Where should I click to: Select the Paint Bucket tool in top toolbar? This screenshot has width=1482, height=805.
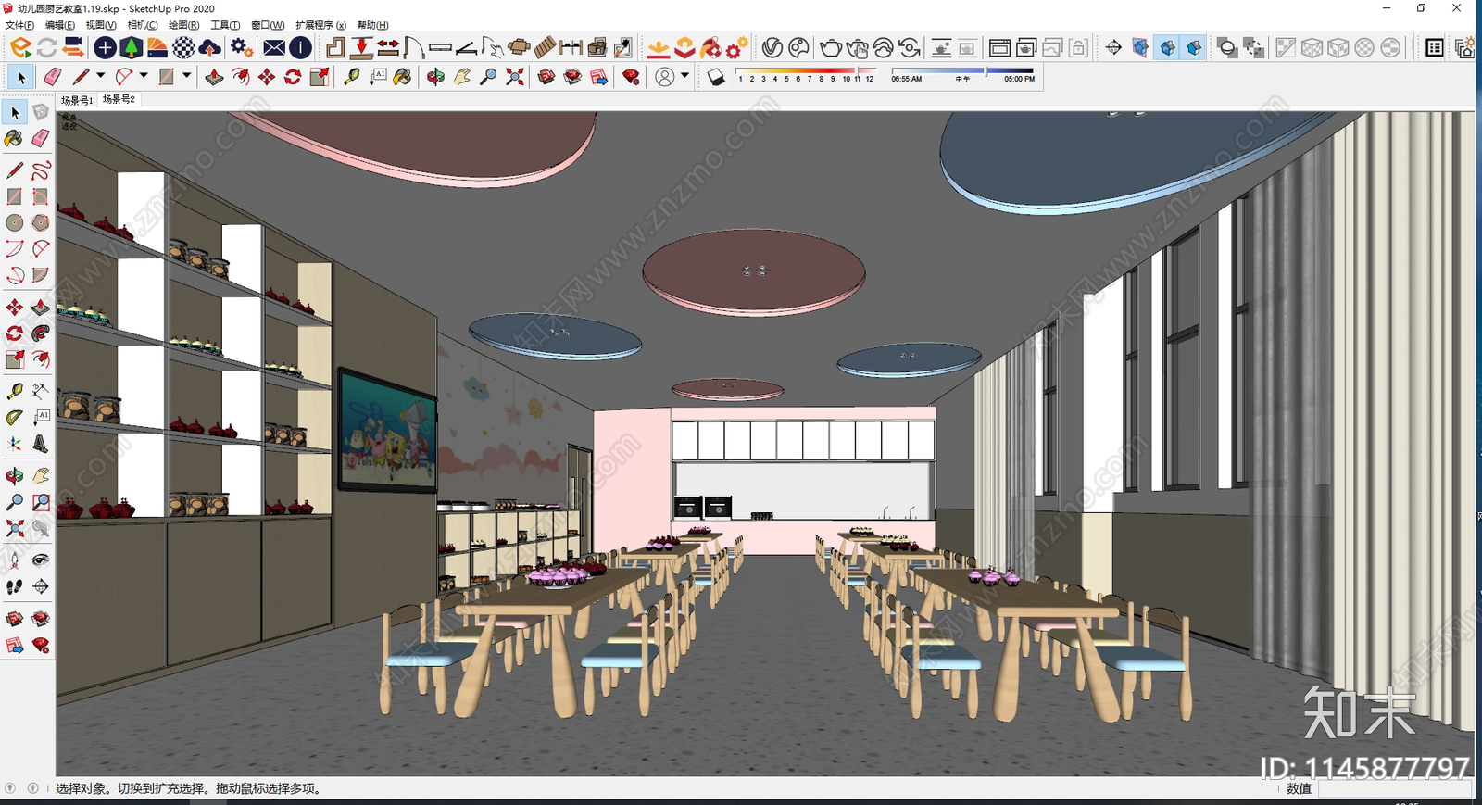pyautogui.click(x=402, y=77)
